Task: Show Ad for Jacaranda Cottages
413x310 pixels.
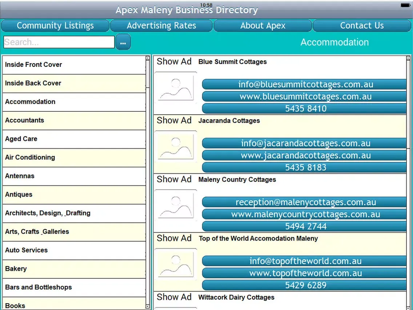Action: click(x=174, y=120)
